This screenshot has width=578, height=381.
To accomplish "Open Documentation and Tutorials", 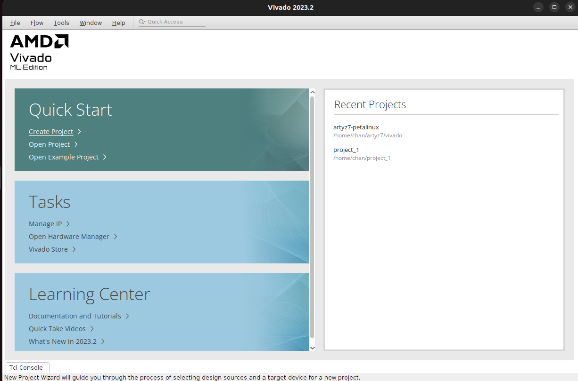I will (75, 316).
